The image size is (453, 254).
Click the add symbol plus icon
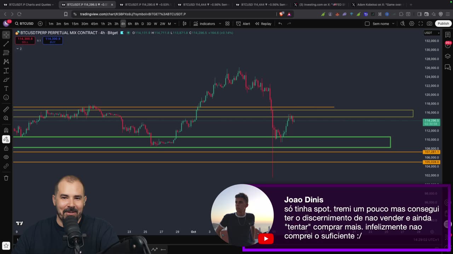coord(40,24)
